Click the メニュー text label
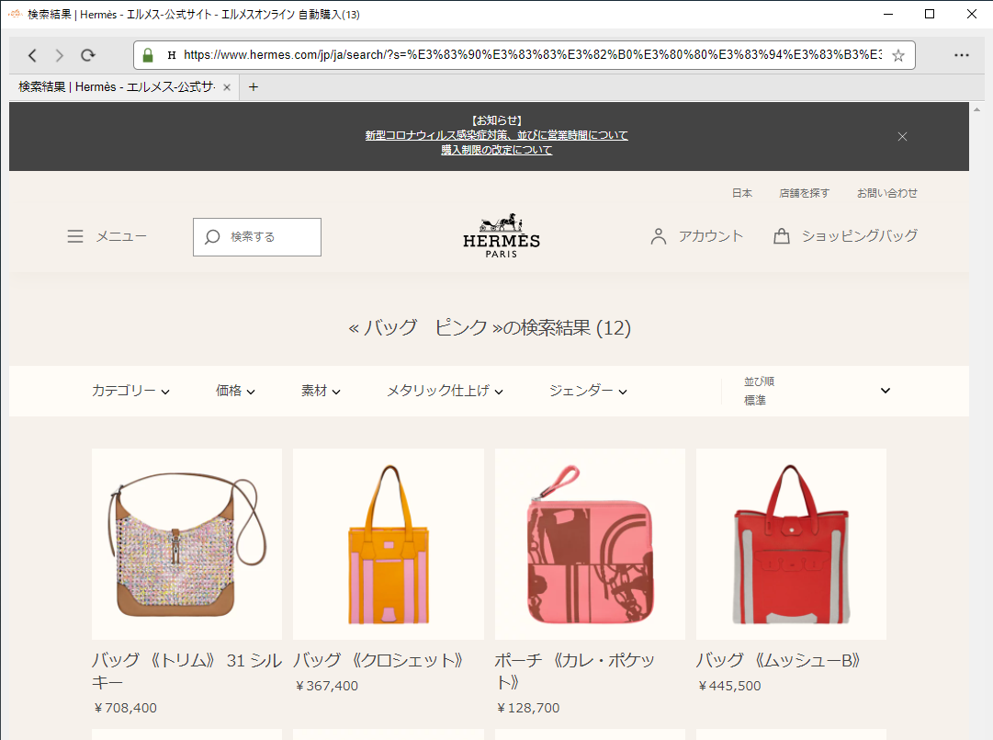 tap(121, 236)
